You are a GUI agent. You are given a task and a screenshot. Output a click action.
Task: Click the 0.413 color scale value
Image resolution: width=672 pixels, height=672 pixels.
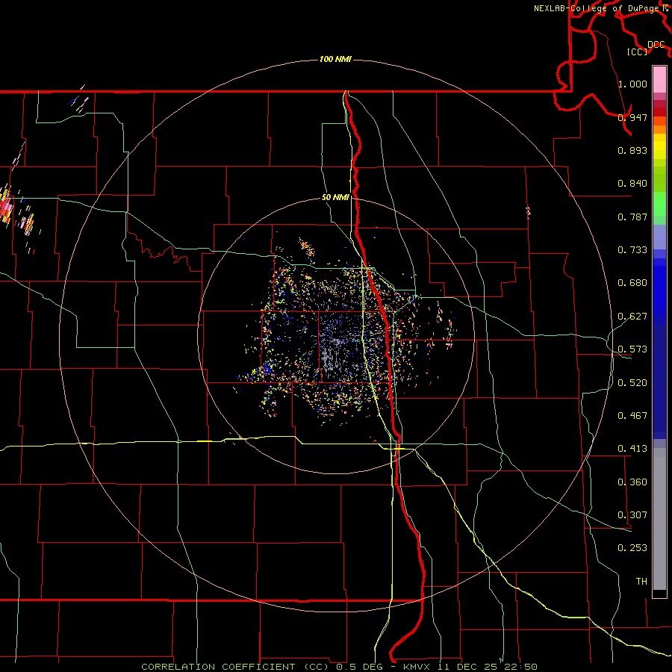coord(632,449)
